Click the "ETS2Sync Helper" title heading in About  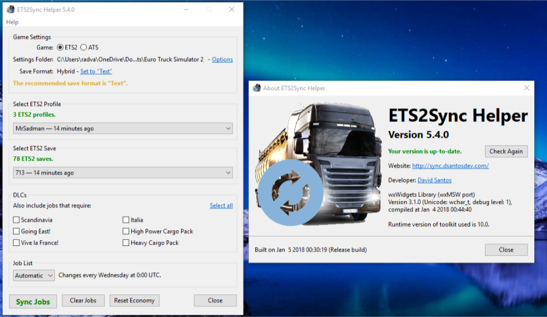pos(458,115)
